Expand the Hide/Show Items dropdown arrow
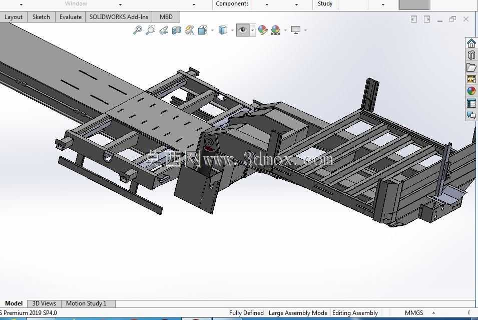The width and height of the screenshot is (478, 320). [253, 30]
